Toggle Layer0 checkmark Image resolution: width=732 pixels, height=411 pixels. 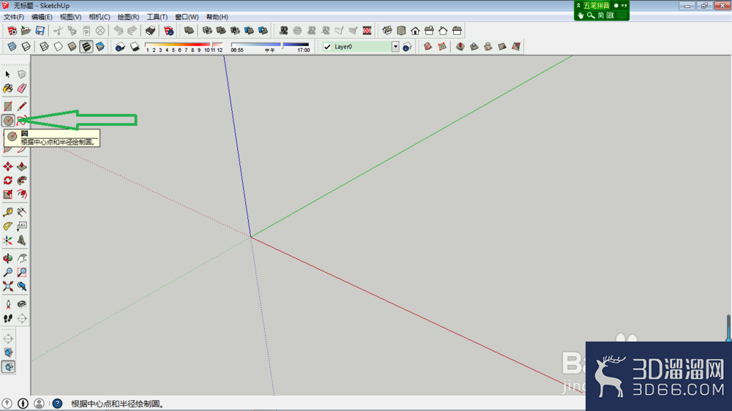[x=327, y=47]
